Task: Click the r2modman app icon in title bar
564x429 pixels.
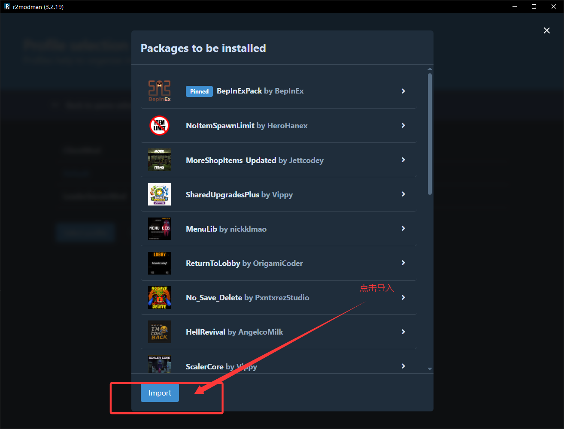Action: (x=7, y=6)
